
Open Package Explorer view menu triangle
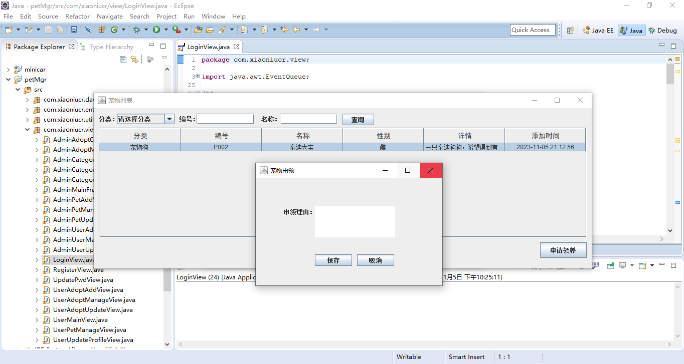[x=164, y=59]
